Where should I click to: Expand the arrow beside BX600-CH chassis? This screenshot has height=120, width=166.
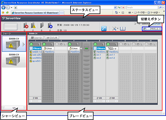tap(24, 44)
